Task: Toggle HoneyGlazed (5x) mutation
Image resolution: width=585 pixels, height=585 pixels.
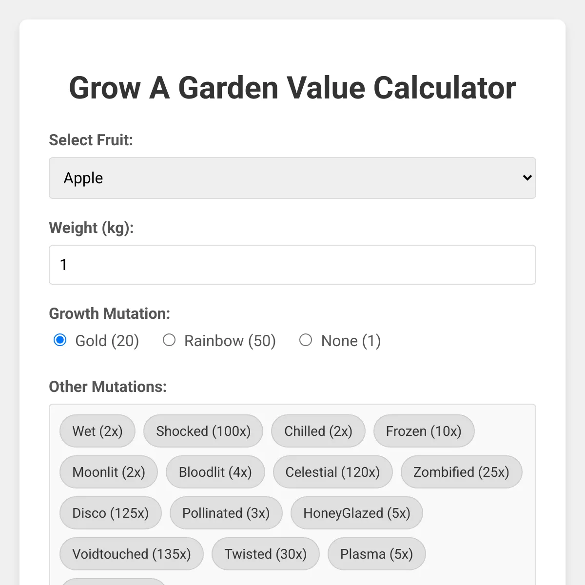Action: pyautogui.click(x=357, y=513)
